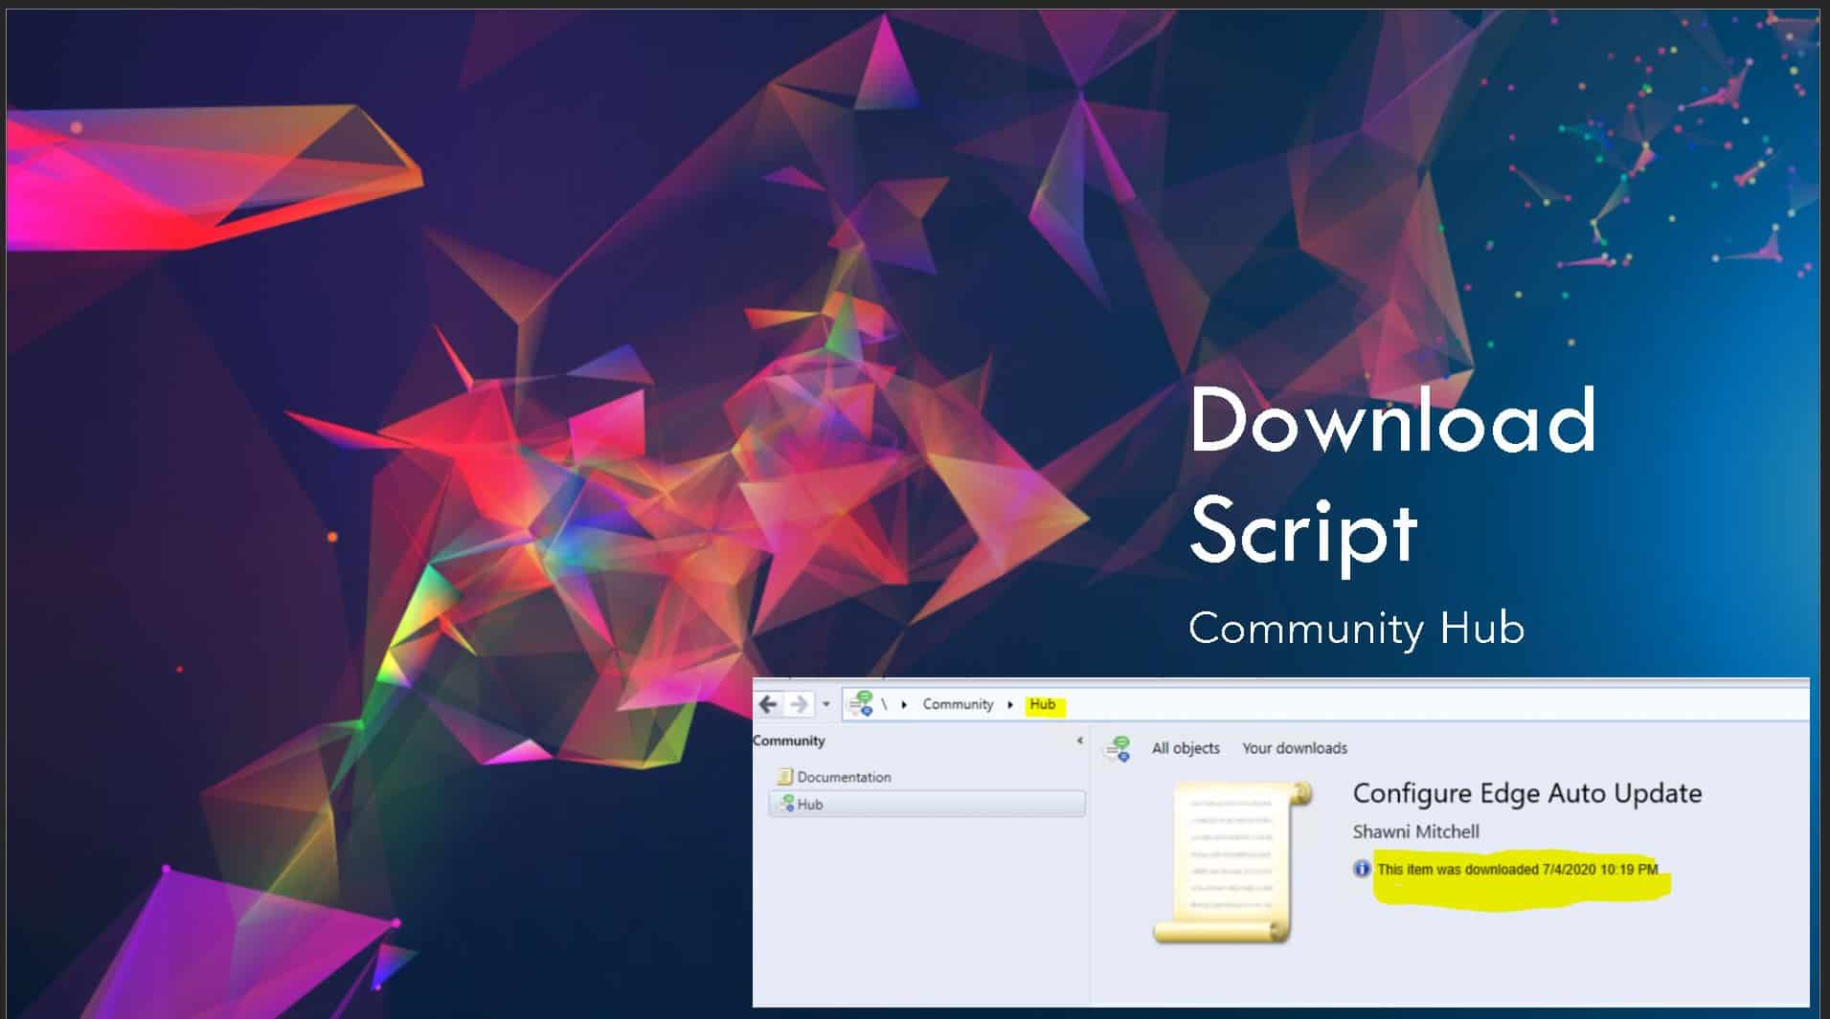The image size is (1830, 1019).
Task: Click the forward navigation arrow
Action: (802, 703)
